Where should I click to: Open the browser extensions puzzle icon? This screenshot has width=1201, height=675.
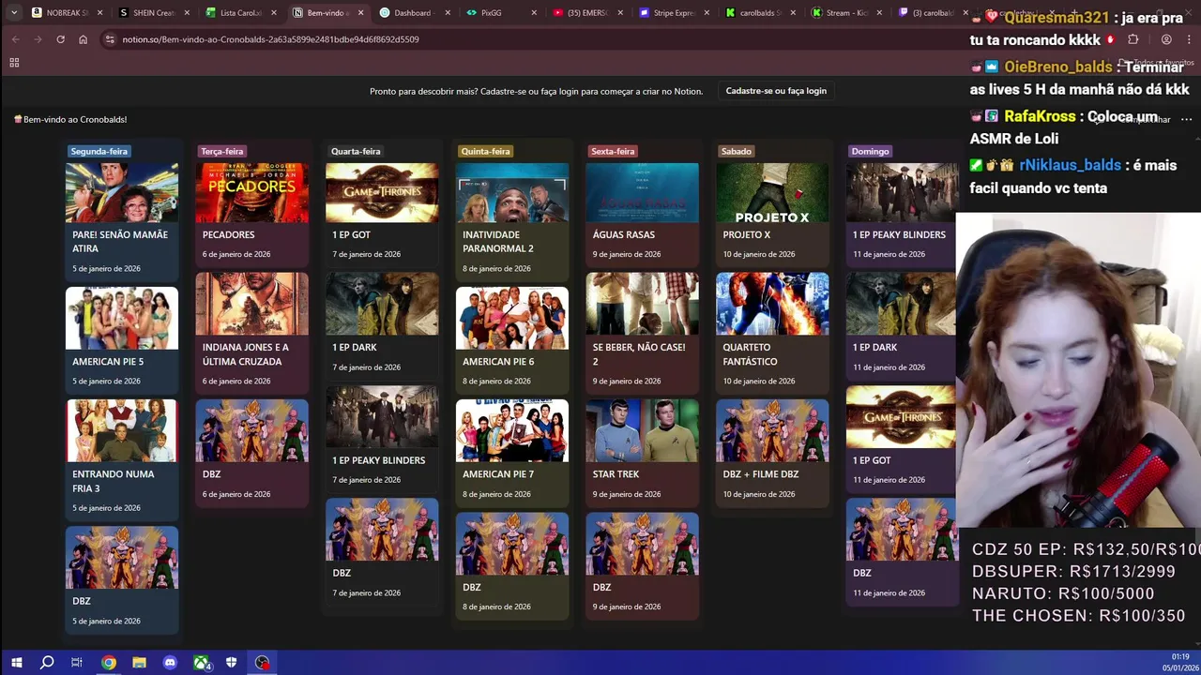1133,39
